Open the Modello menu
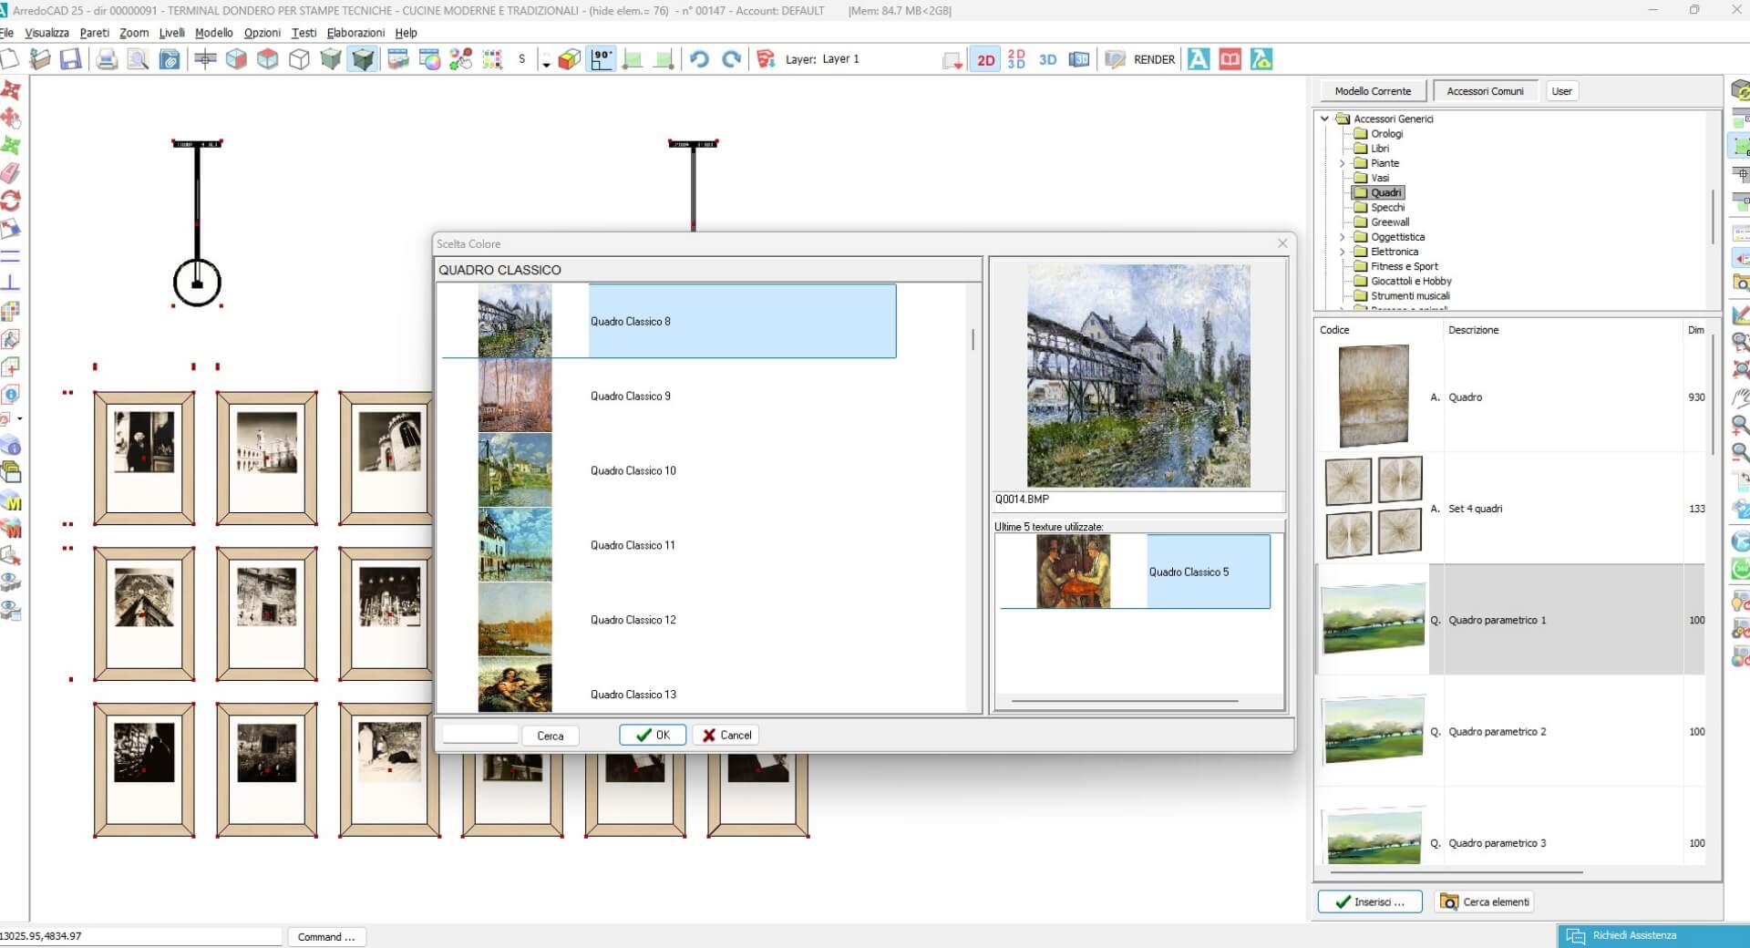The height and width of the screenshot is (948, 1750). tap(214, 33)
